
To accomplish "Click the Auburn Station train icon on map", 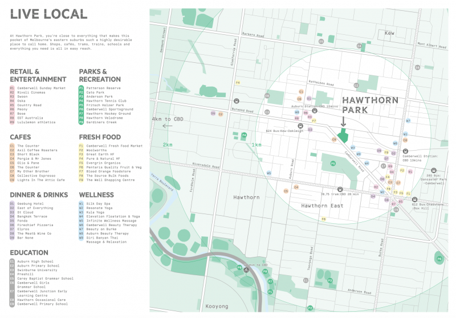I will pyautogui.click(x=315, y=111).
